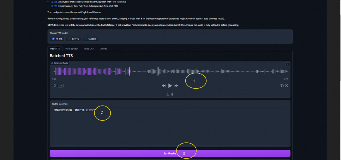This screenshot has width=341, height=160.
Task: Switch to the Multi-Speech tab
Action: click(72, 49)
